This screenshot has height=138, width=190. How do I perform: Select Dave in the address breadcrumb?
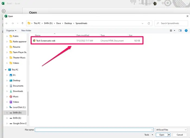point(59,23)
